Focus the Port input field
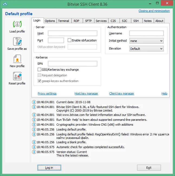Screen dimensions: 175x176 pyautogui.click(x=56, y=40)
